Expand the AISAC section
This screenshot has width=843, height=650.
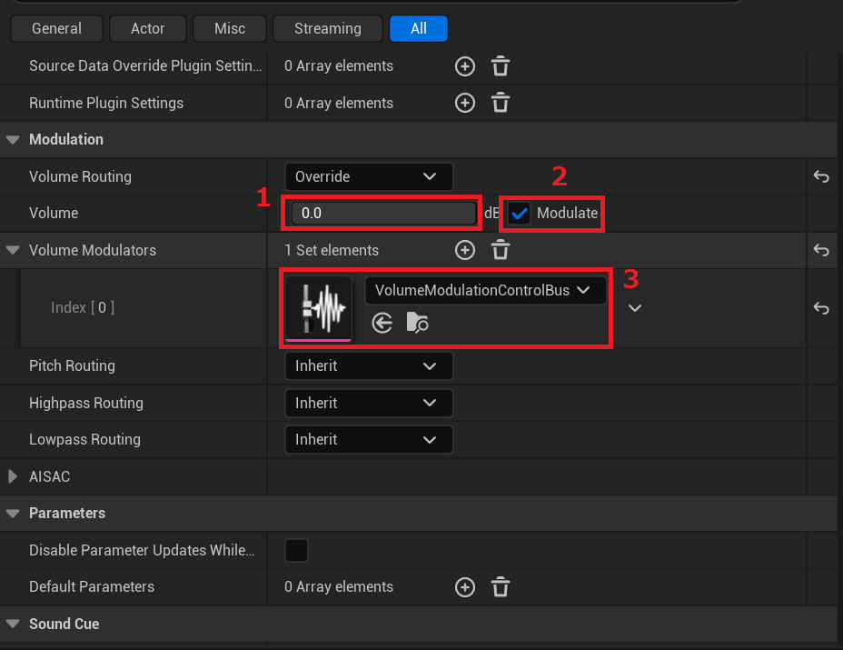pyautogui.click(x=13, y=476)
